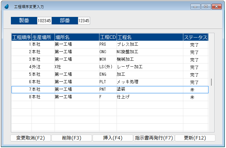Click the 工程名 column header
This screenshot has width=226, height=148.
(x=150, y=37)
